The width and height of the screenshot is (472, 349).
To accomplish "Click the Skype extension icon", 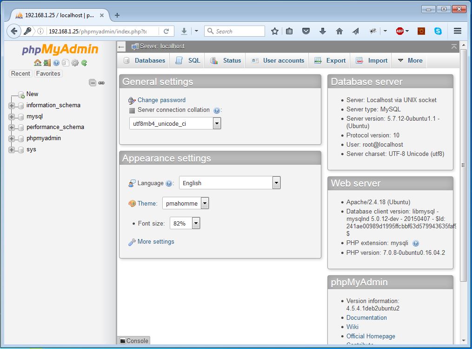I will coord(438,31).
